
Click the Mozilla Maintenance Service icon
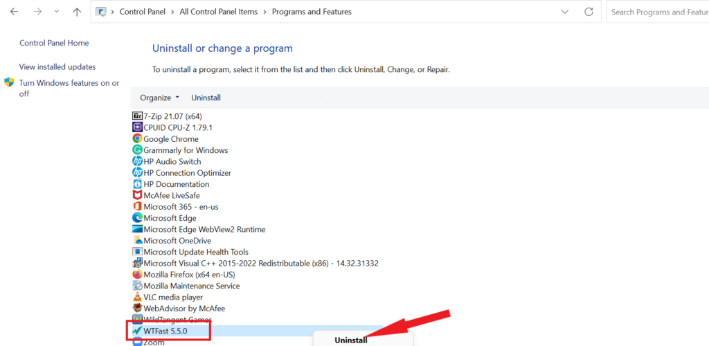tap(137, 286)
